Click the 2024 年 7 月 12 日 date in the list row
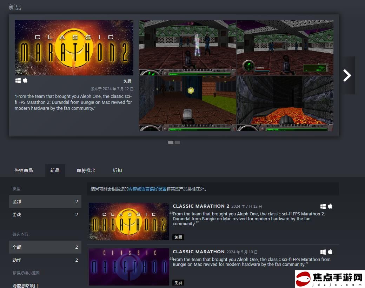365x288 pixels. tap(247, 207)
